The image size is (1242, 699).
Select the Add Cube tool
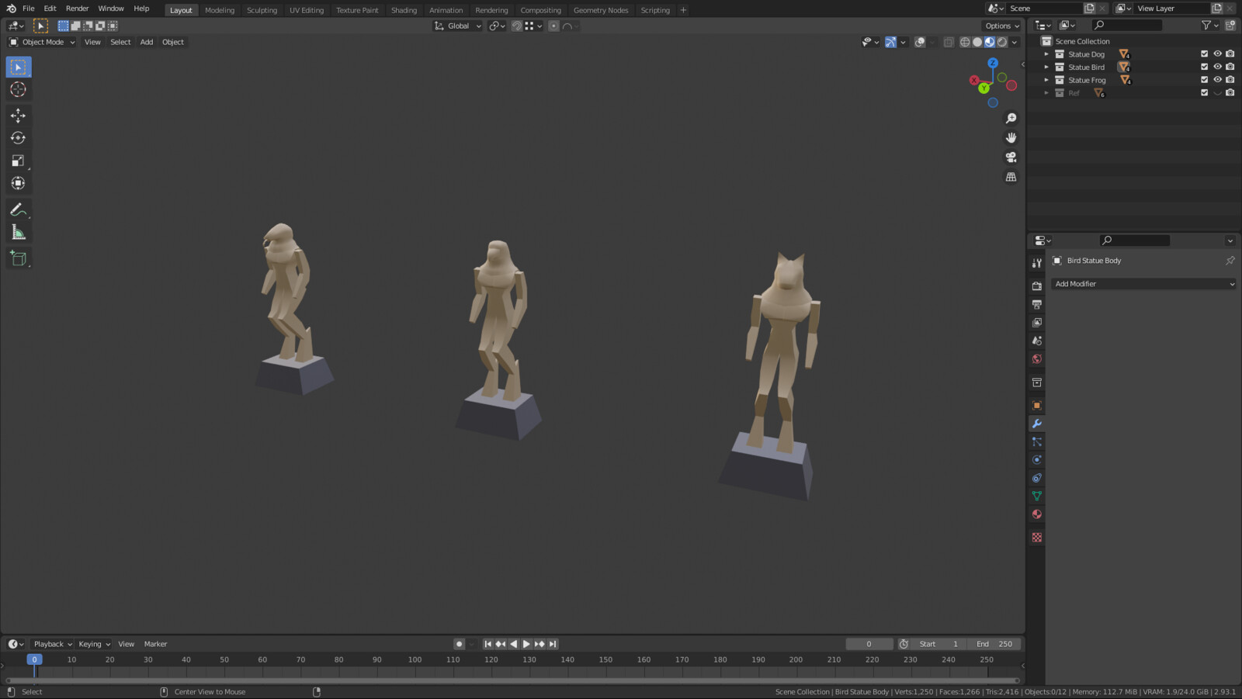point(19,258)
